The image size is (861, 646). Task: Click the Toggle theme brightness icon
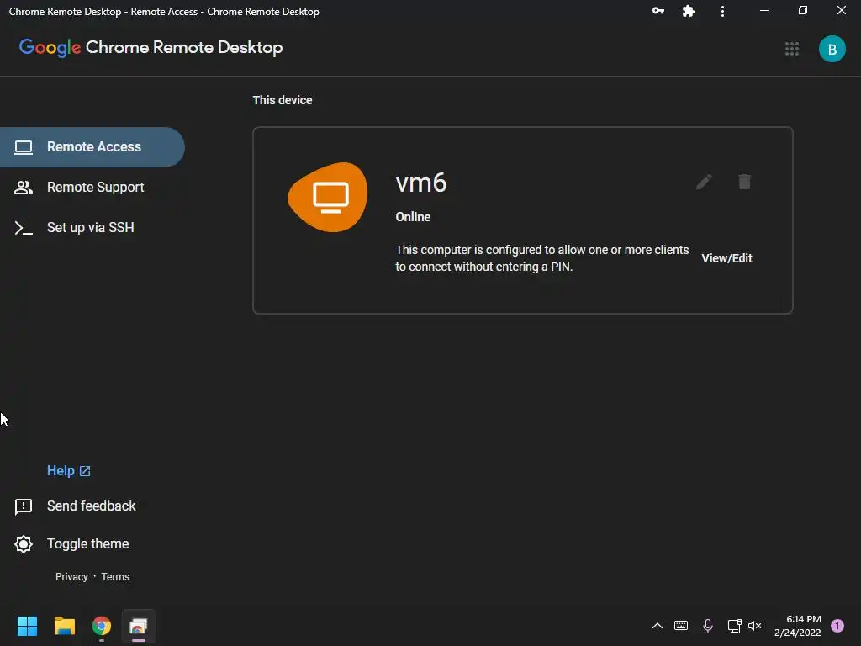click(23, 544)
